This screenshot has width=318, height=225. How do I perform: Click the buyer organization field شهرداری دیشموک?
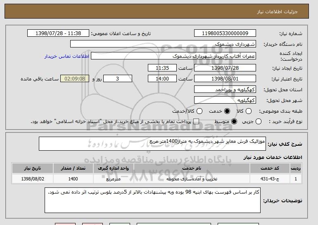163,44
